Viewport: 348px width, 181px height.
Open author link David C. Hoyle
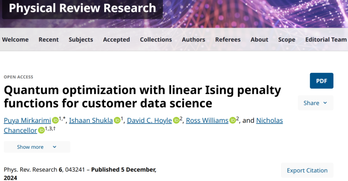149,121
